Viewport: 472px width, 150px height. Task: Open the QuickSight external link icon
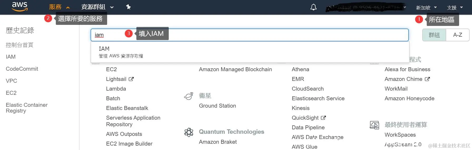click(x=323, y=118)
